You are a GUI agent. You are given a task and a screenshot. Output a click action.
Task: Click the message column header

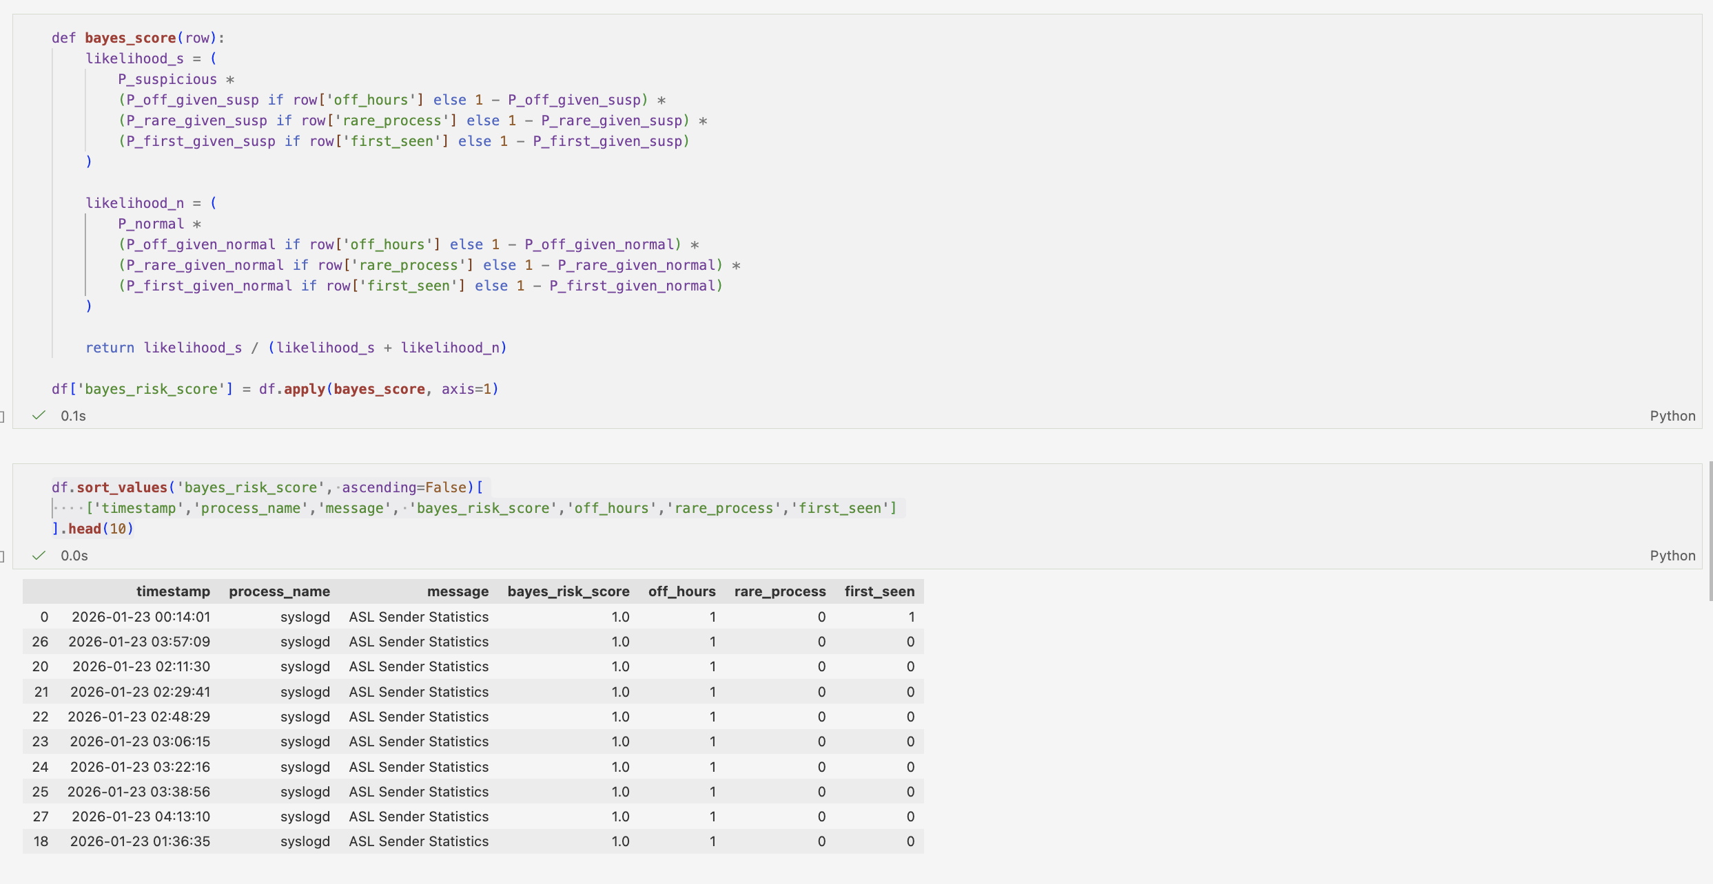[458, 591]
